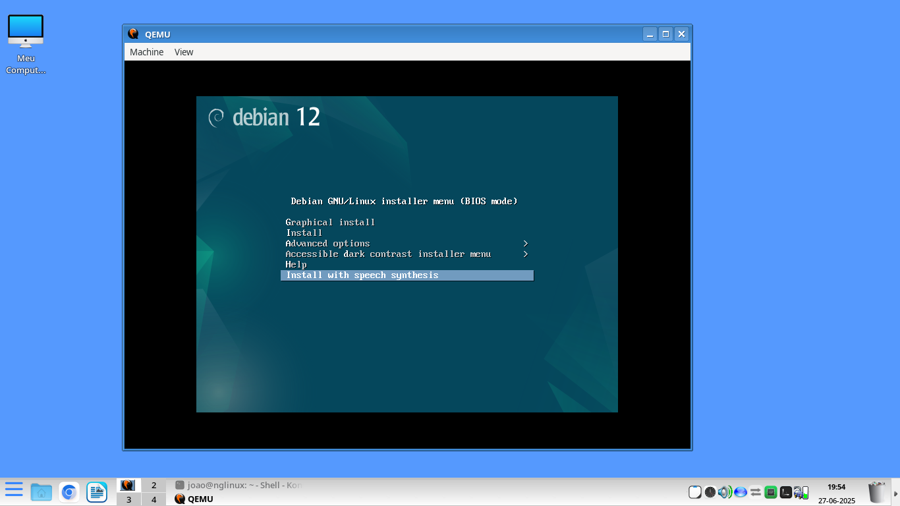The height and width of the screenshot is (506, 900).
Task: Launch the document writer application
Action: pos(97,492)
